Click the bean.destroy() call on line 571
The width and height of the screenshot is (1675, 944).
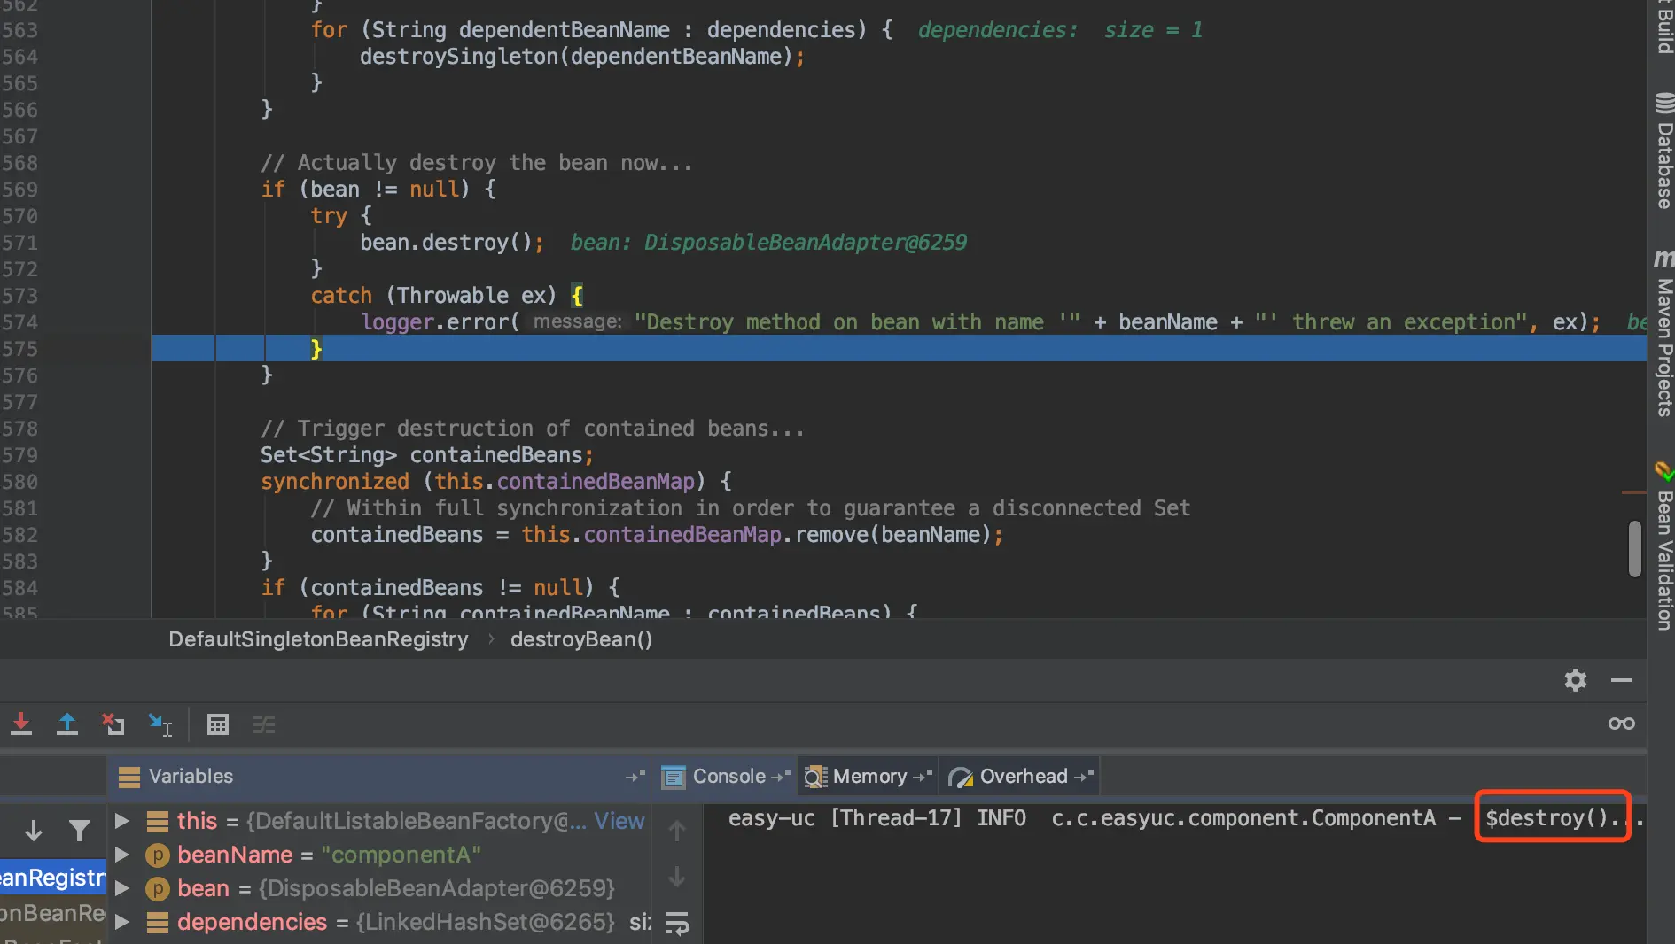click(452, 243)
